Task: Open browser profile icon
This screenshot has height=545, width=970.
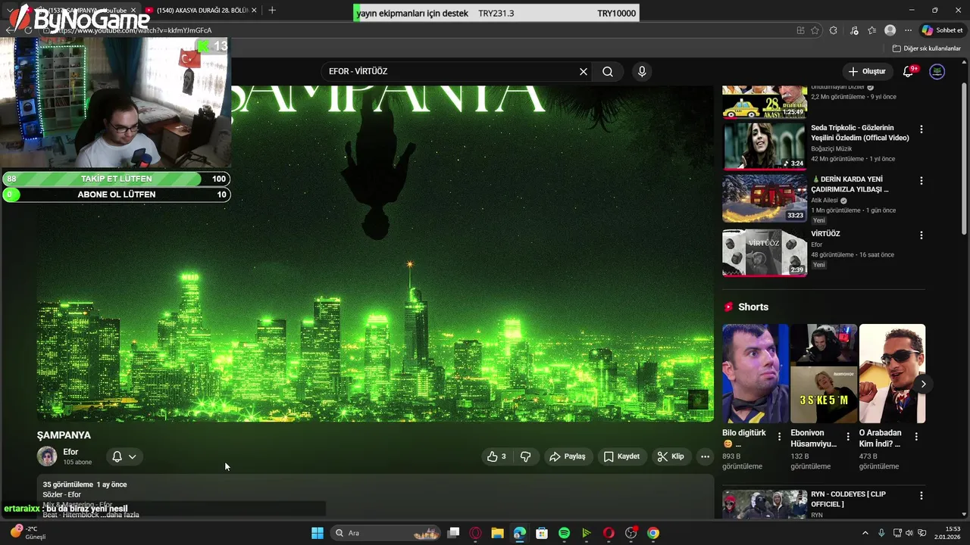Action: pyautogui.click(x=890, y=30)
